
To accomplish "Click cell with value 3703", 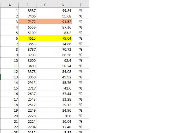I will pyautogui.click(x=27, y=55).
